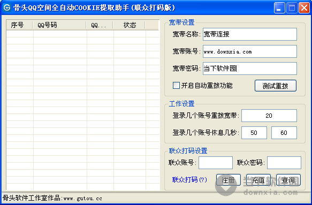Click the 状态 column header
312x205 pixels.
[x=129, y=25]
